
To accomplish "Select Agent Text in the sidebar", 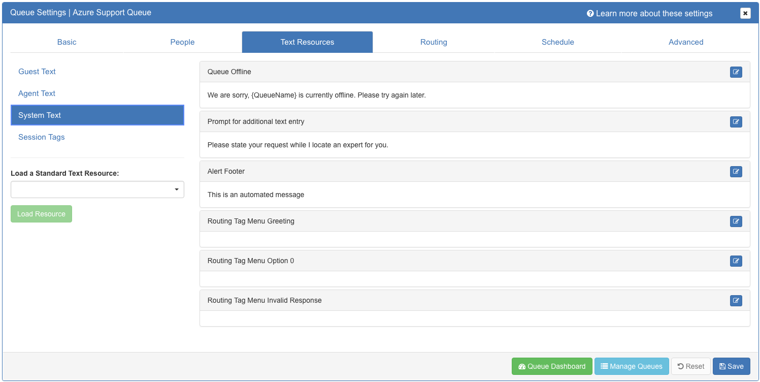I will point(97,93).
